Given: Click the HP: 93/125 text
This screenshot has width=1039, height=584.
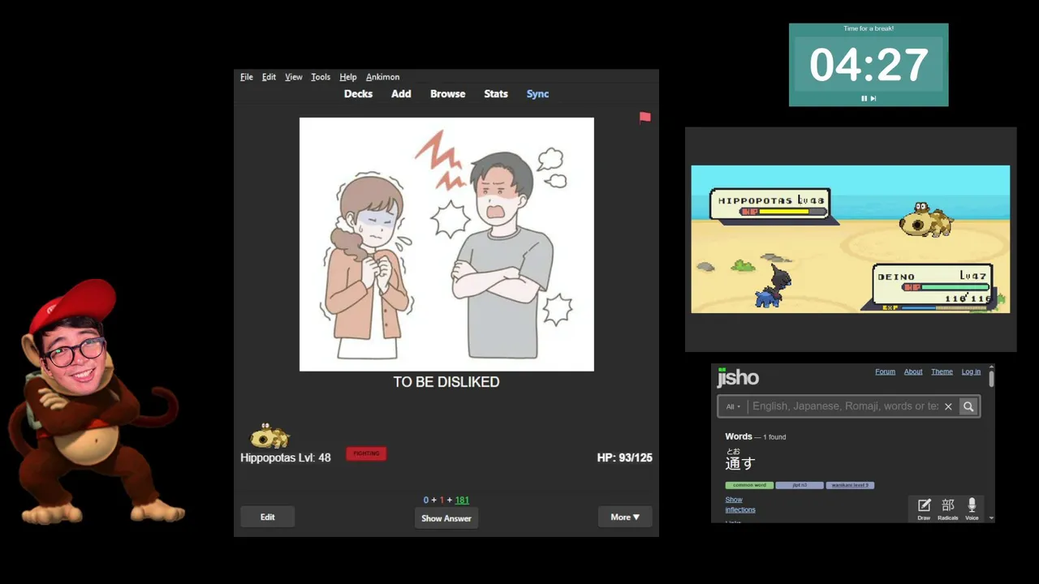Looking at the screenshot, I should coord(624,457).
